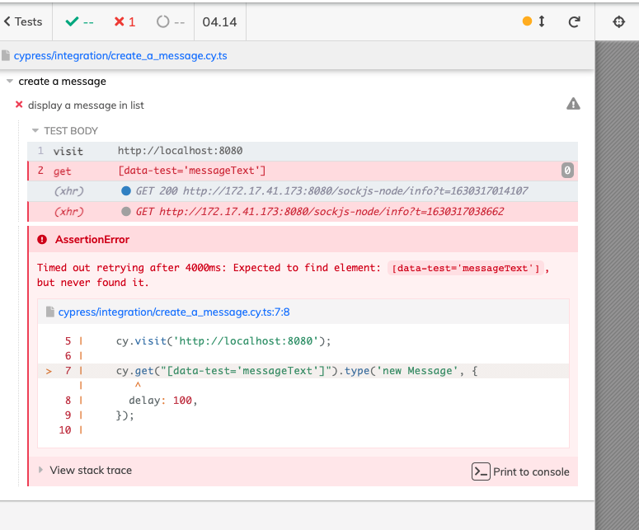Toggle auto-scrolling arrow icon
Screen dimensions: 639x530
point(542,21)
